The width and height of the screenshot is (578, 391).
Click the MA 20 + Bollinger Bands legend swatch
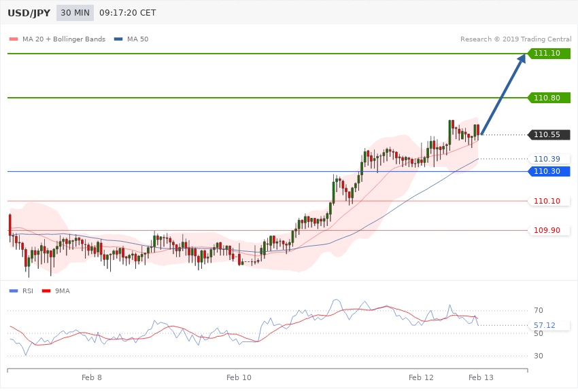click(14, 39)
